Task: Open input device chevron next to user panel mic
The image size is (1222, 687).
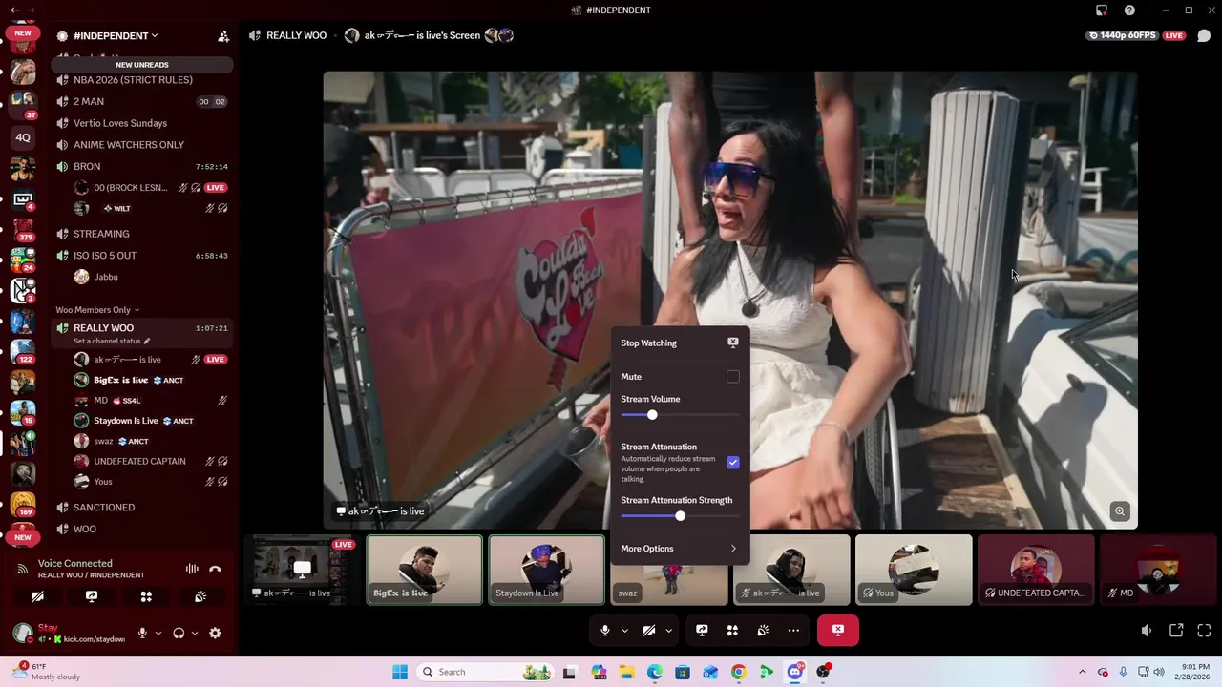Action: coord(158,633)
